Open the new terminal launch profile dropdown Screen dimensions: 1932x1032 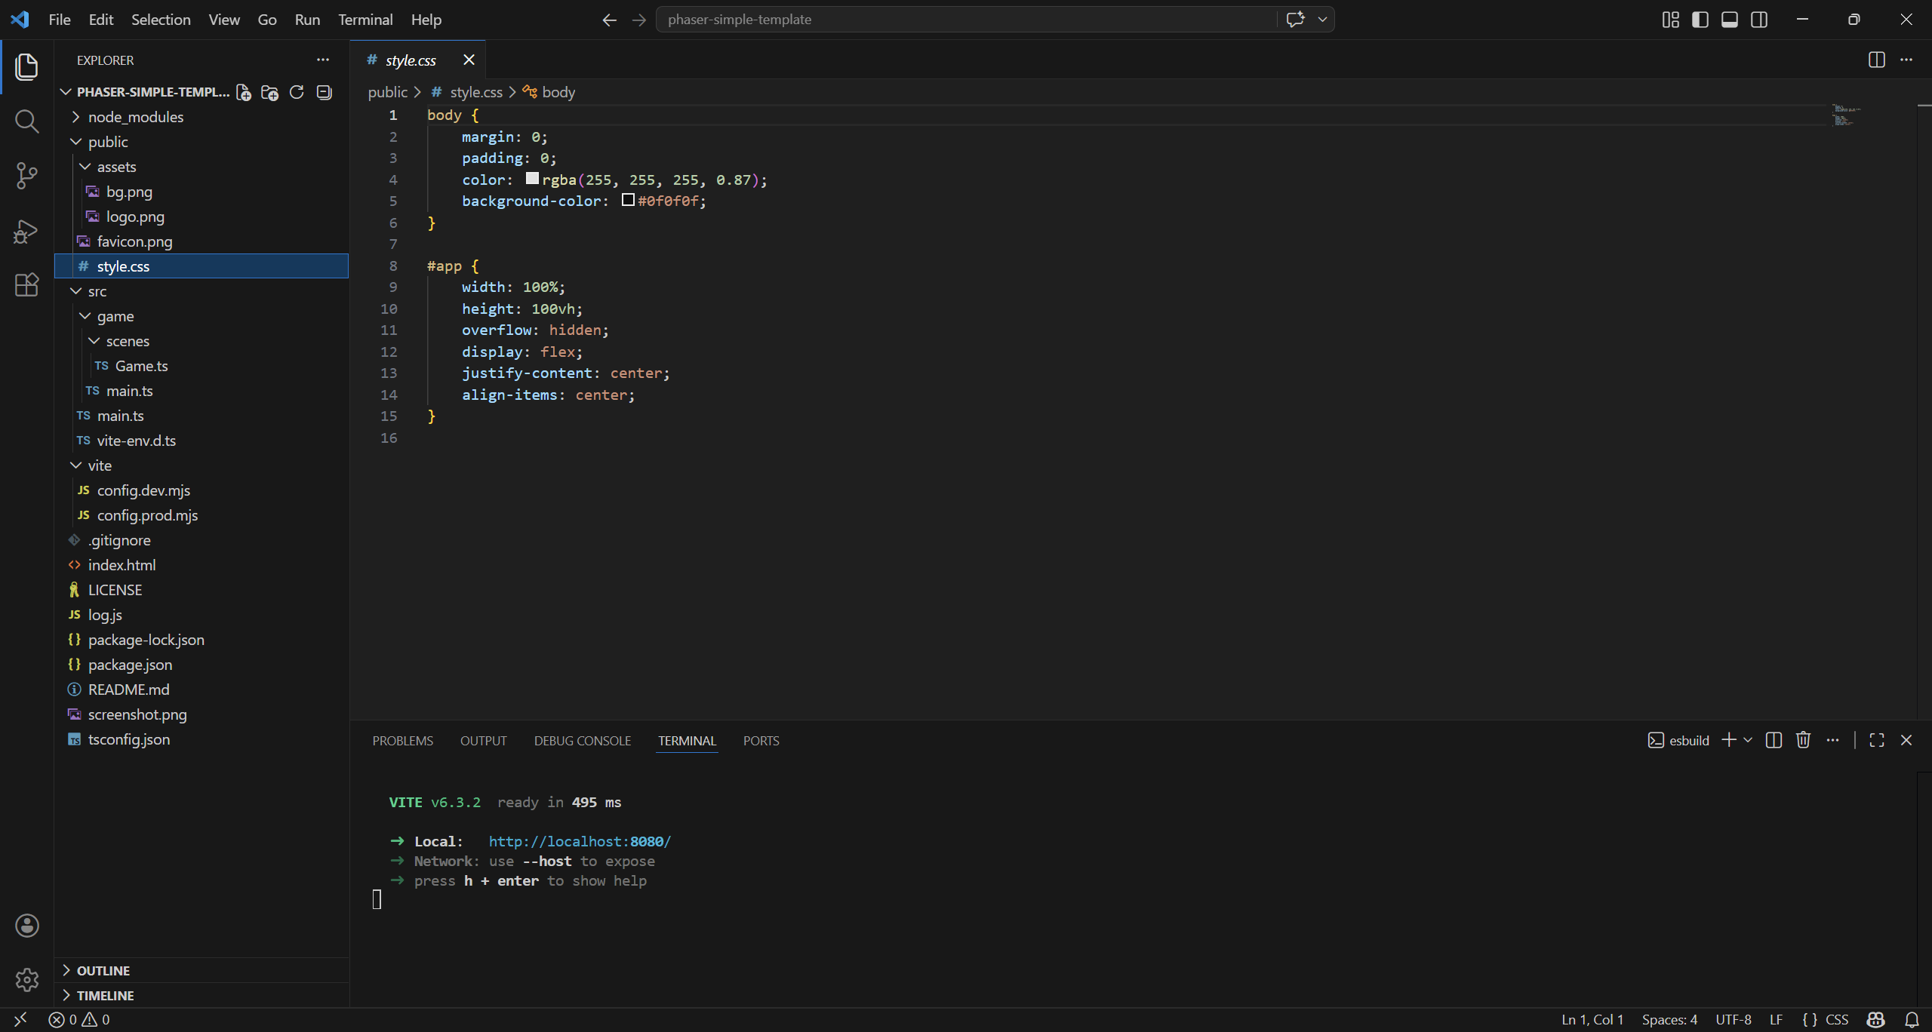(1748, 740)
